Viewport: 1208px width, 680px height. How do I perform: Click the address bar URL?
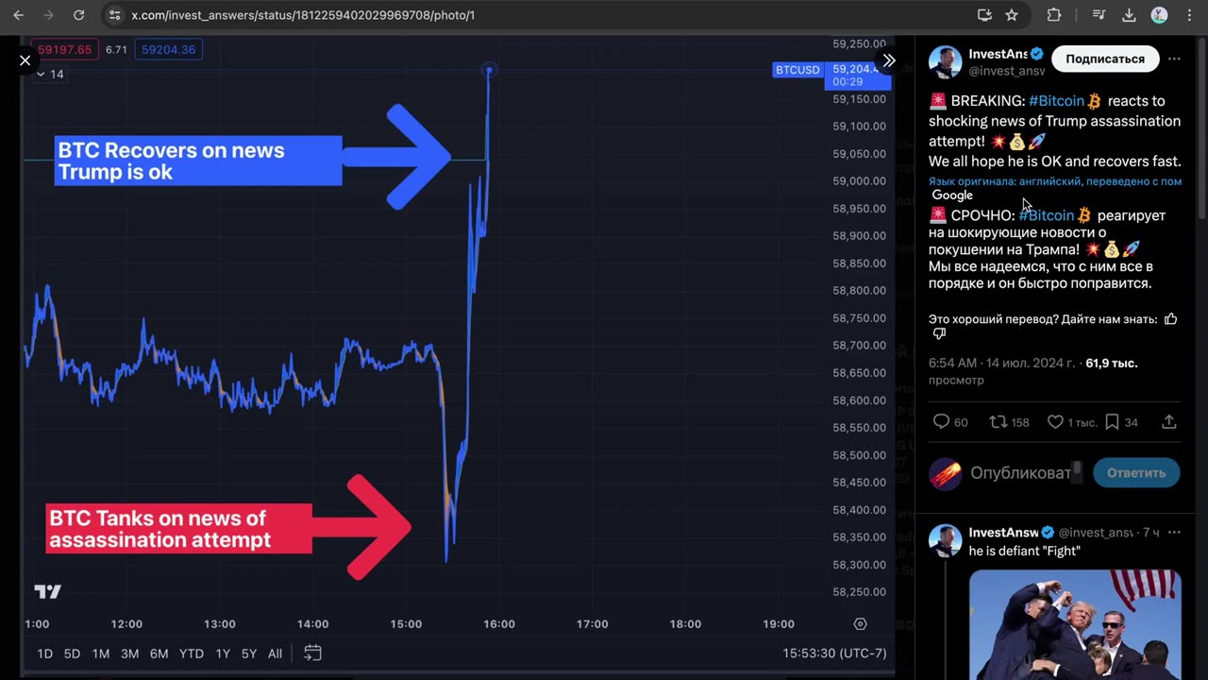(303, 15)
